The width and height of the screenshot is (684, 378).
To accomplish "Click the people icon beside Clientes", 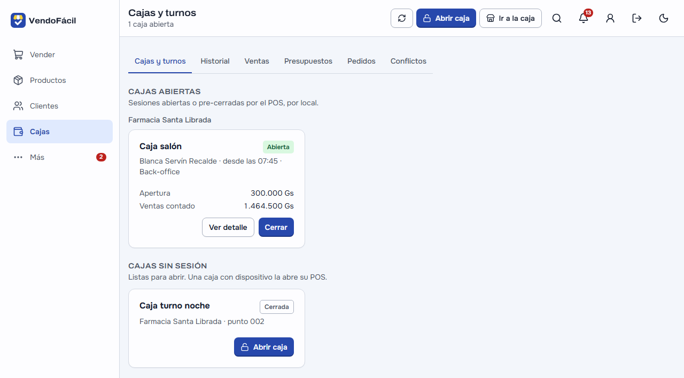I will click(18, 106).
